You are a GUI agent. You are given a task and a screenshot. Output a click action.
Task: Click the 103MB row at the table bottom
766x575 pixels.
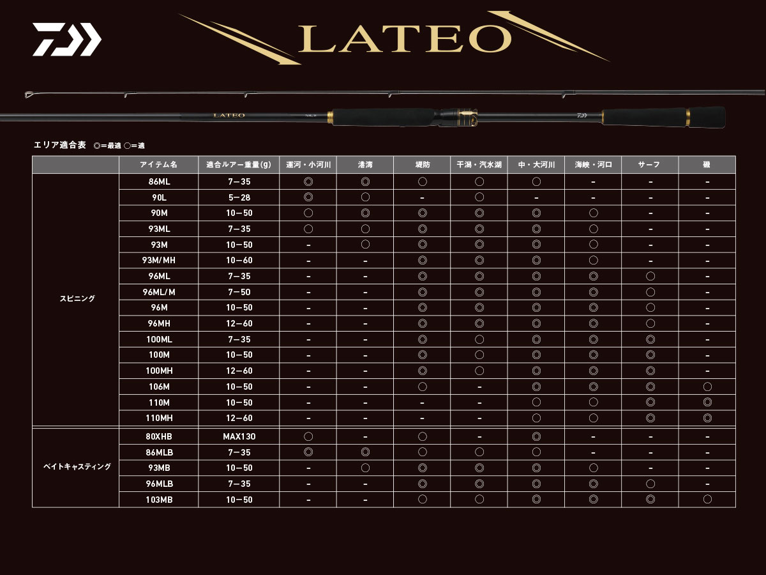159,500
